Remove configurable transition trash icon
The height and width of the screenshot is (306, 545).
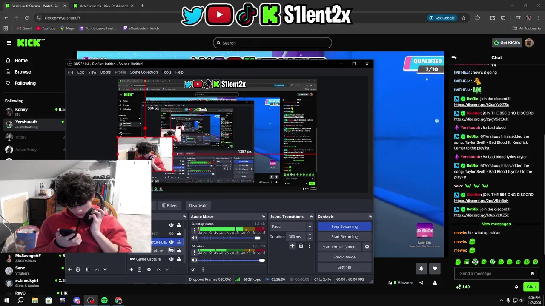point(301,246)
